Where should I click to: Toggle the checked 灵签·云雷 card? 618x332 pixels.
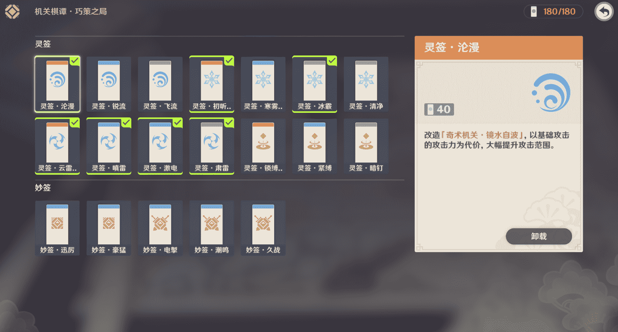pyautogui.click(x=57, y=146)
